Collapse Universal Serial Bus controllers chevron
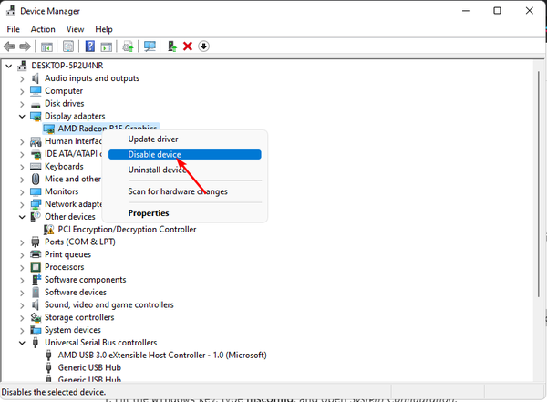This screenshot has height=402, width=547. pyautogui.click(x=22, y=343)
